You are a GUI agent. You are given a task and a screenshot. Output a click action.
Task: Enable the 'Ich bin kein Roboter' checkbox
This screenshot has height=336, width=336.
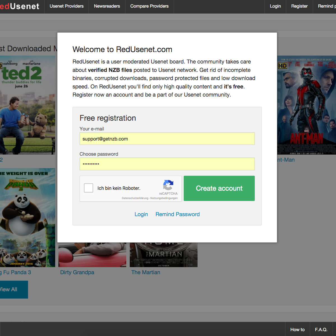[x=88, y=188]
